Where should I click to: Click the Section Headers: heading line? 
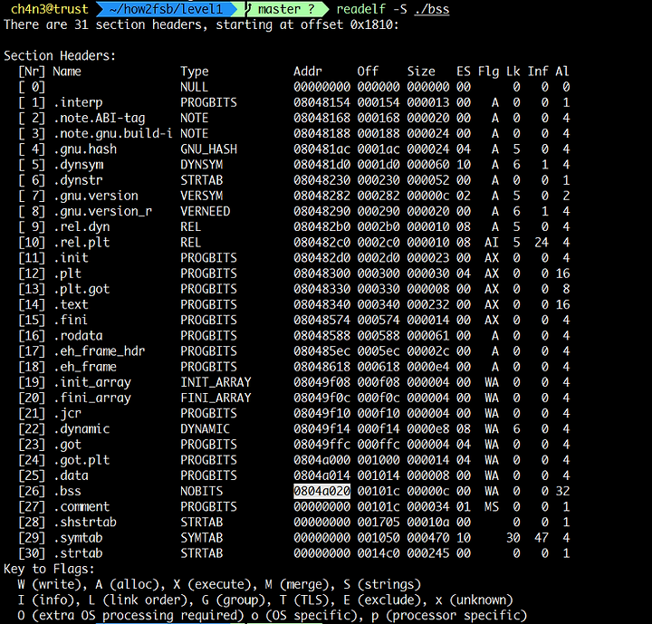pyautogui.click(x=60, y=56)
